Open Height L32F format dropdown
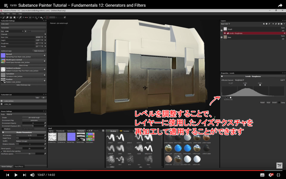This screenshot has height=179, width=286. tap(39, 40)
